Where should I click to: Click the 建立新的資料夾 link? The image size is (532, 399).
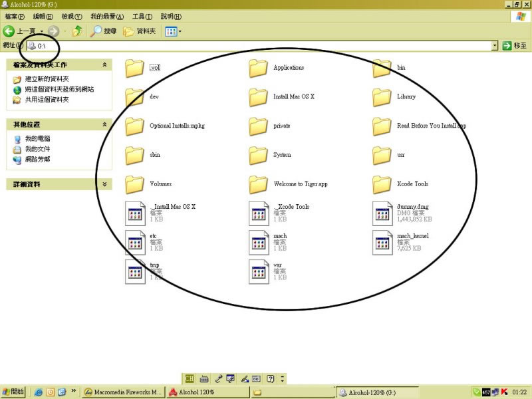coord(47,79)
